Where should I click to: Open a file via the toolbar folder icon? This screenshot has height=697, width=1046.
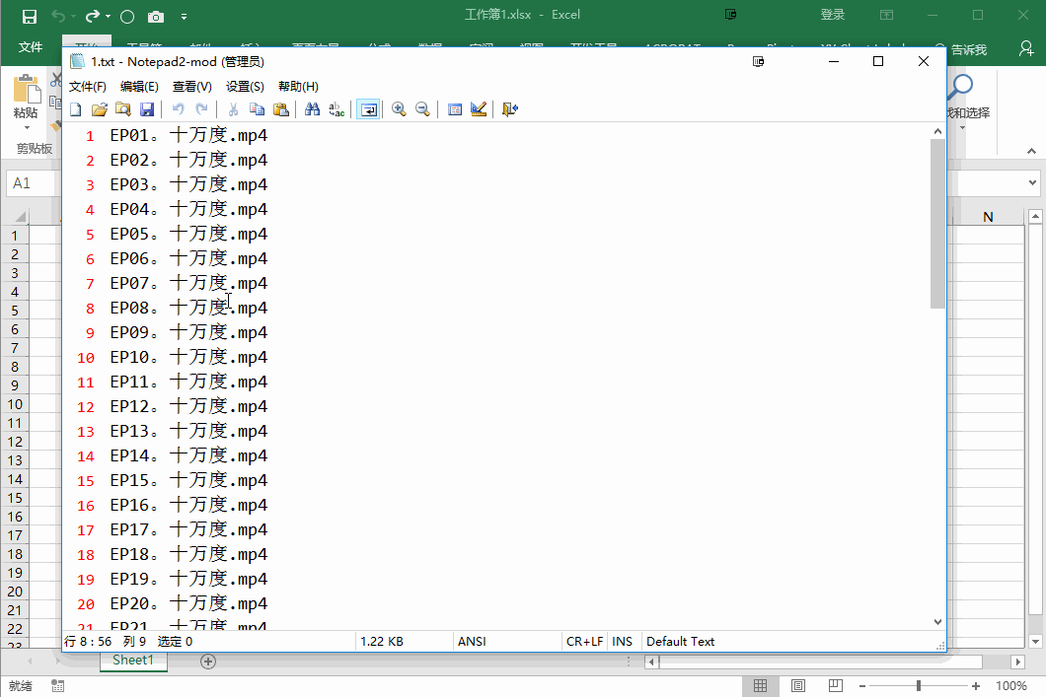[x=99, y=108]
